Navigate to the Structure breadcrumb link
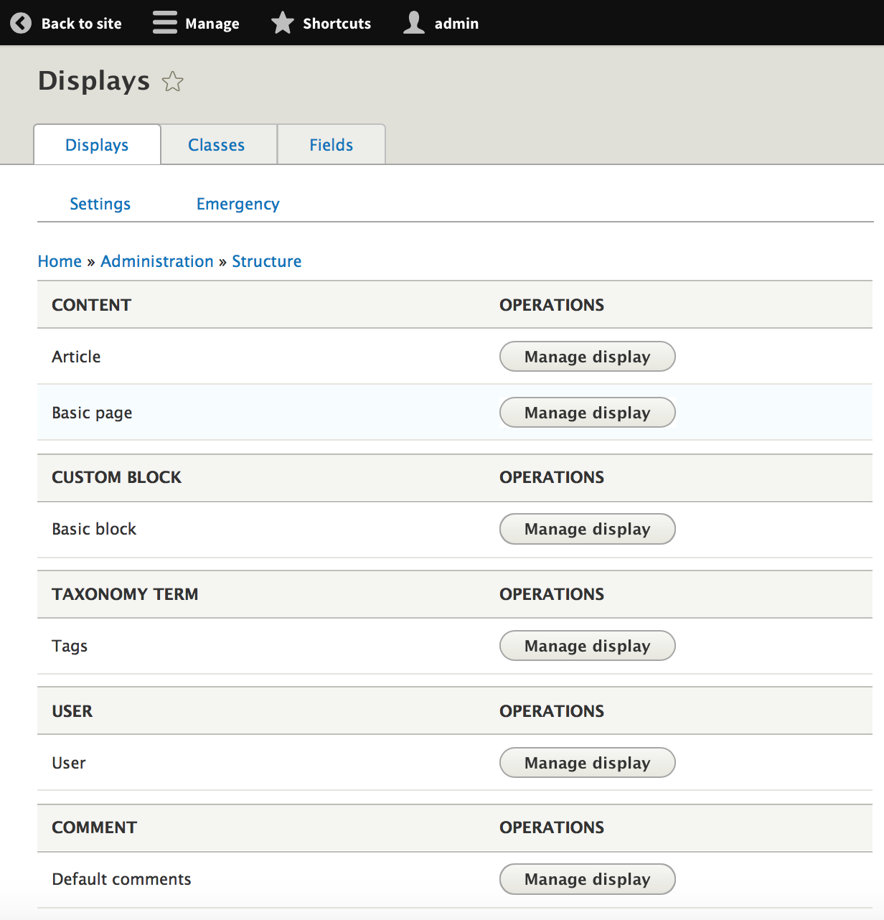This screenshot has height=920, width=884. coord(267,261)
